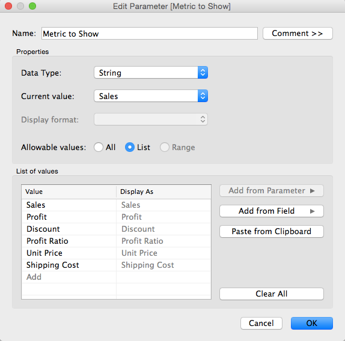Edit the Display As cell for Unit Price
This screenshot has height=341, width=345.
[163, 253]
